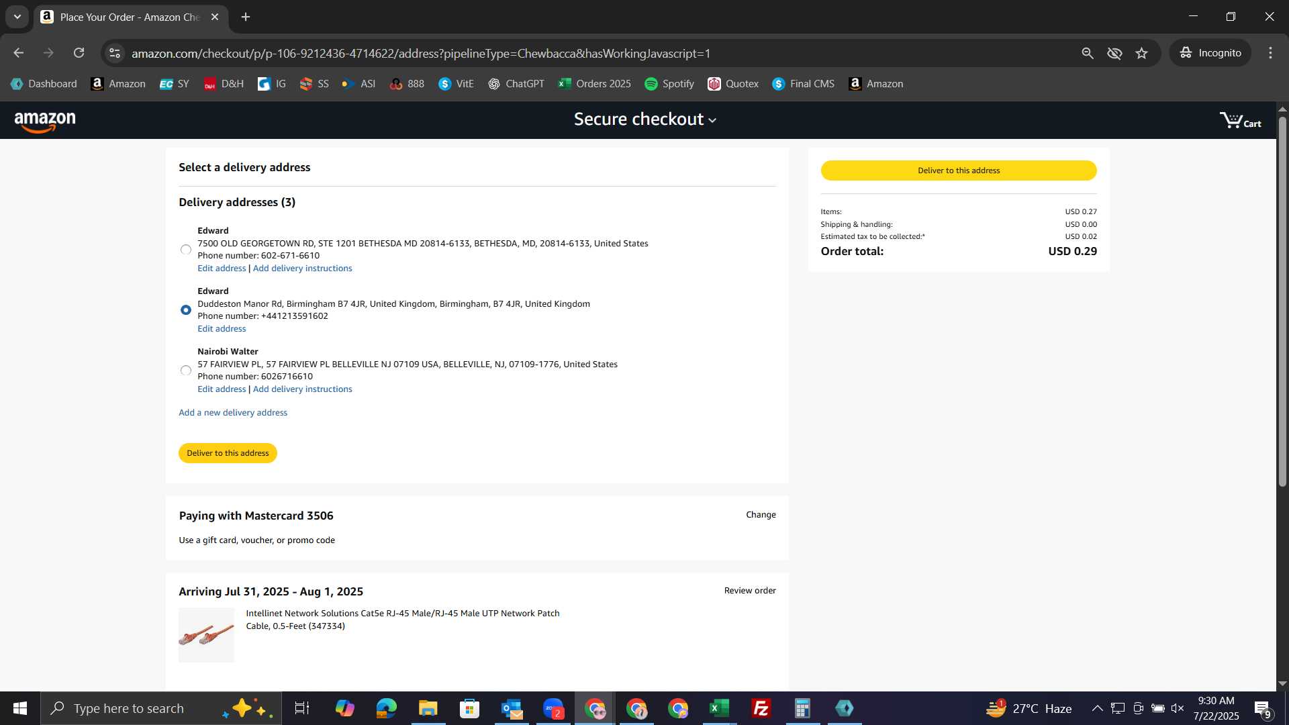Image resolution: width=1289 pixels, height=725 pixels.
Task: Show hidden system tray icons chevron
Action: click(x=1097, y=708)
